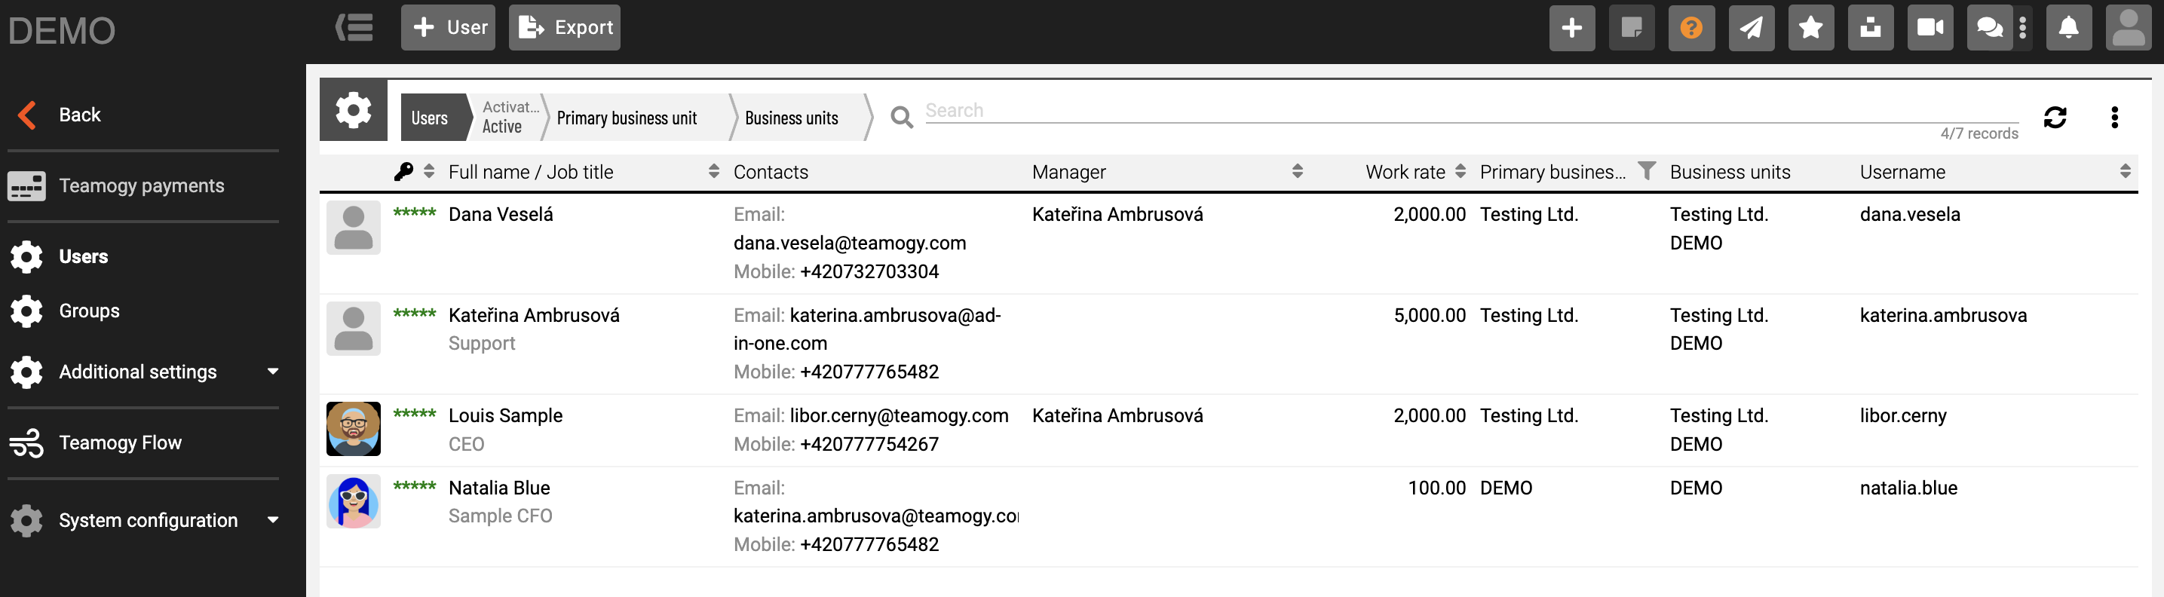Click username dana.vesela

[1909, 214]
